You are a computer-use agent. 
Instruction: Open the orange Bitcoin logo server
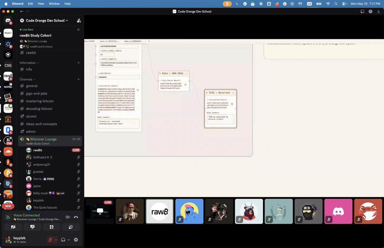pyautogui.click(x=8, y=173)
